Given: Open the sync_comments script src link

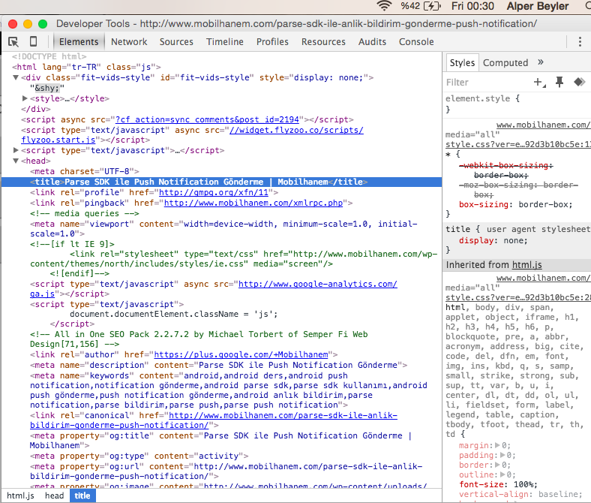Looking at the screenshot, I should [x=207, y=119].
